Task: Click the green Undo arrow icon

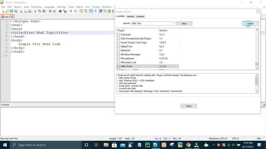Action: click(50, 11)
